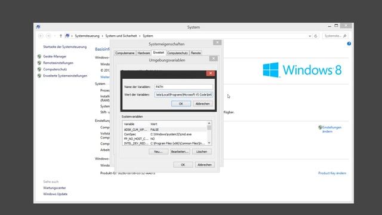Click Systemsteuerung breadcrumb
This screenshot has height=215, width=382.
point(87,36)
